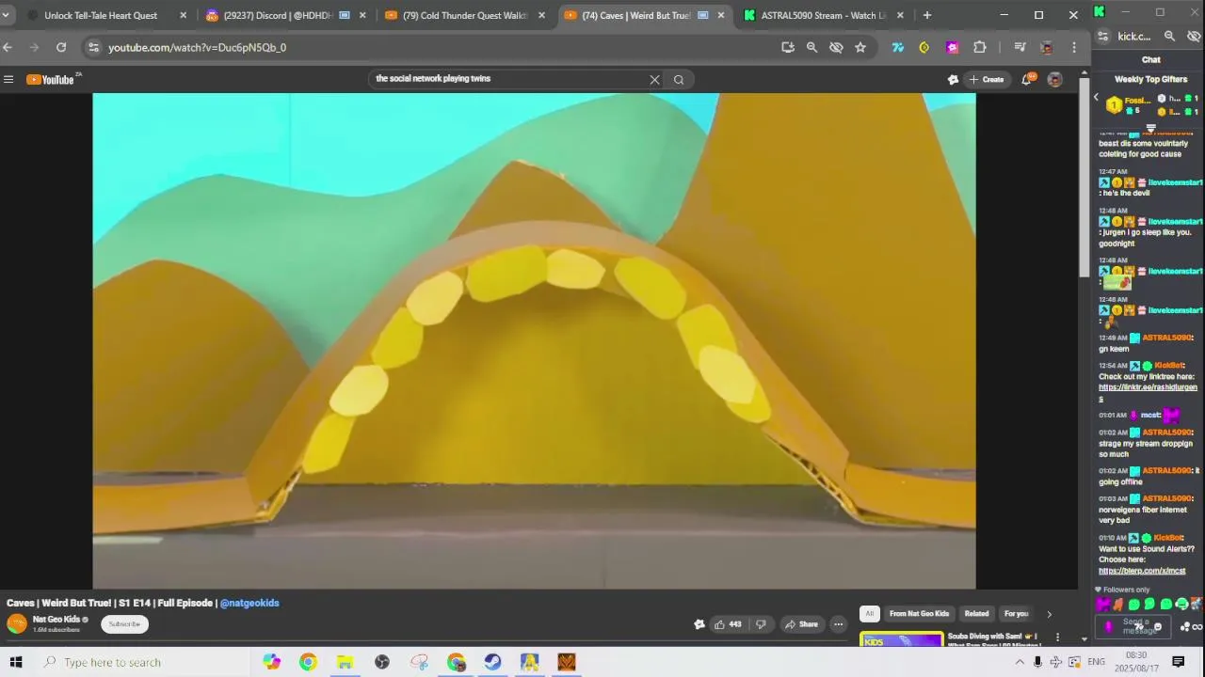Open the Windows Start menu

pyautogui.click(x=15, y=662)
